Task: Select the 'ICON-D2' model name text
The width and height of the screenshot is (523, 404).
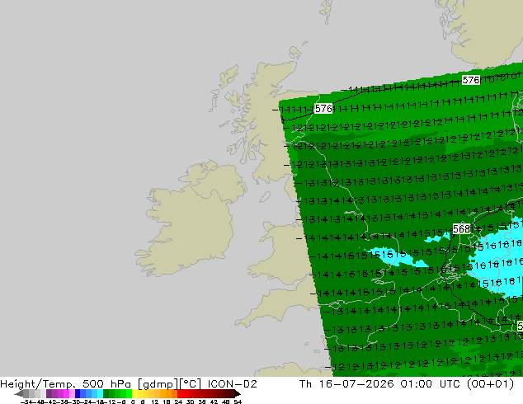Action: (232, 384)
